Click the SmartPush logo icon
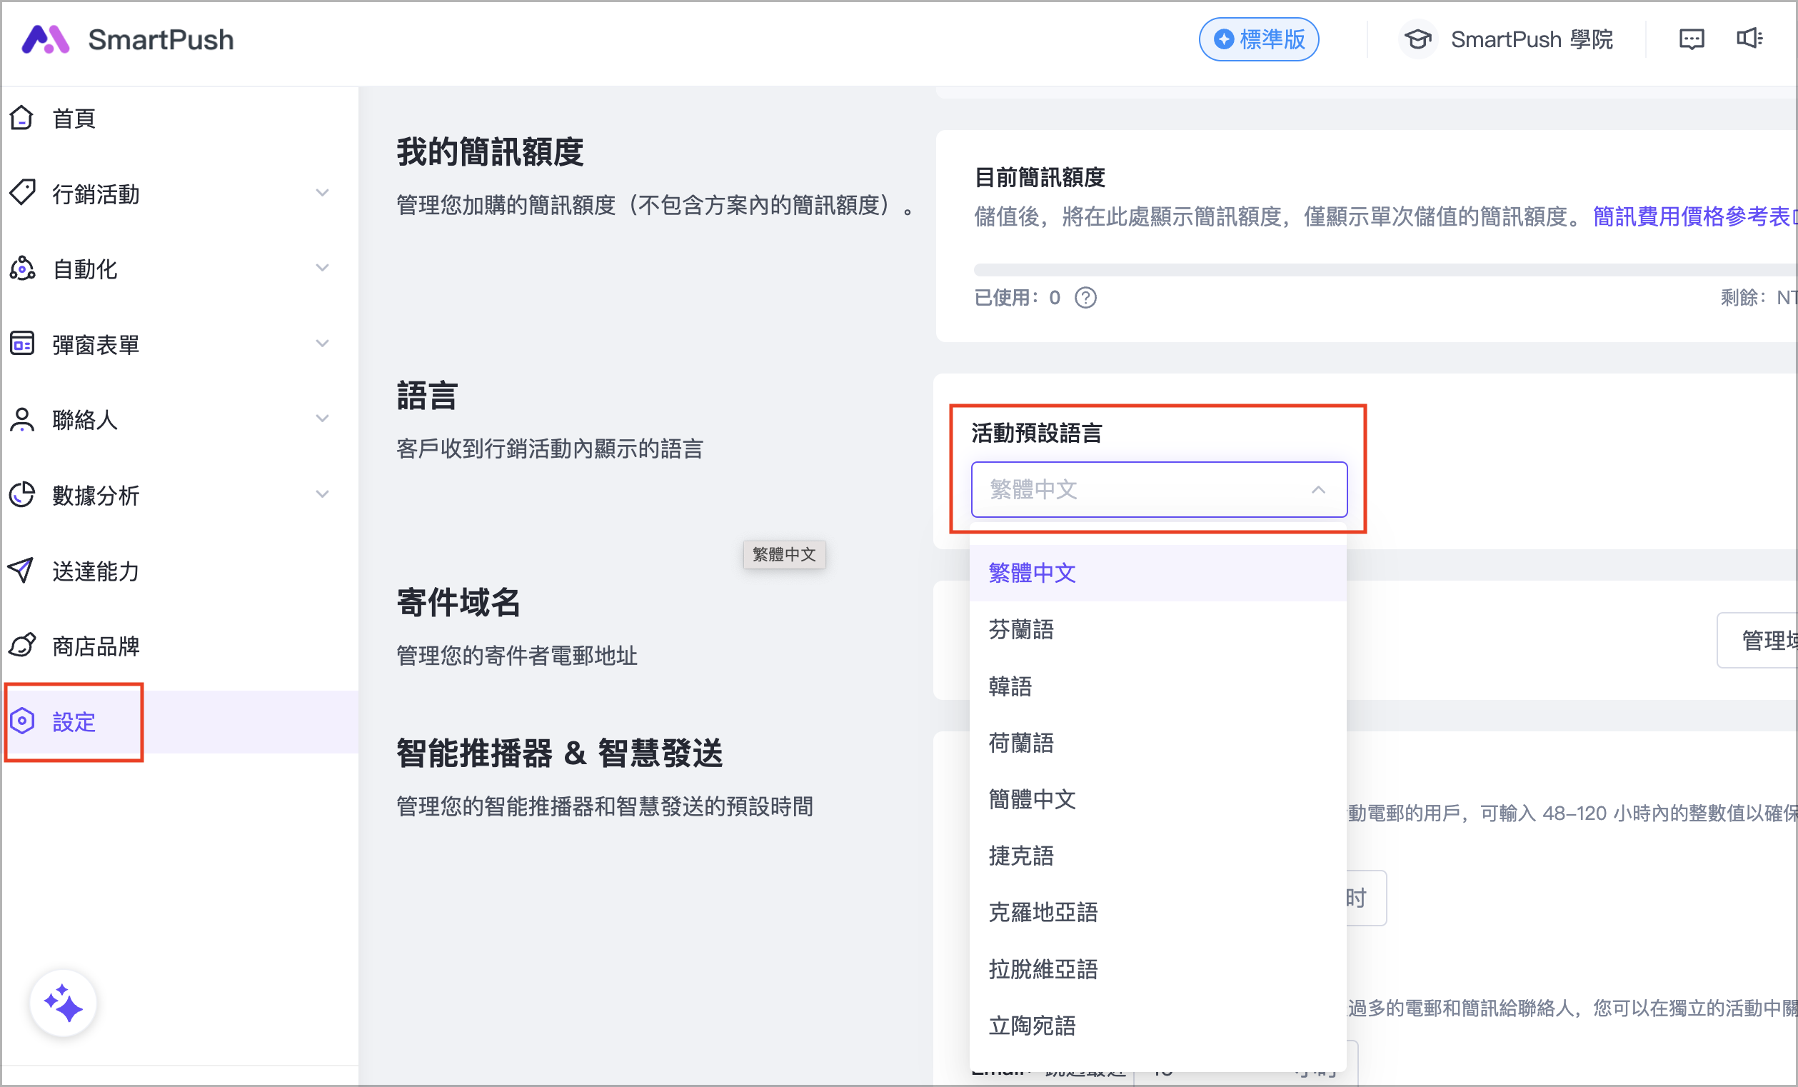The height and width of the screenshot is (1087, 1798). 45,39
